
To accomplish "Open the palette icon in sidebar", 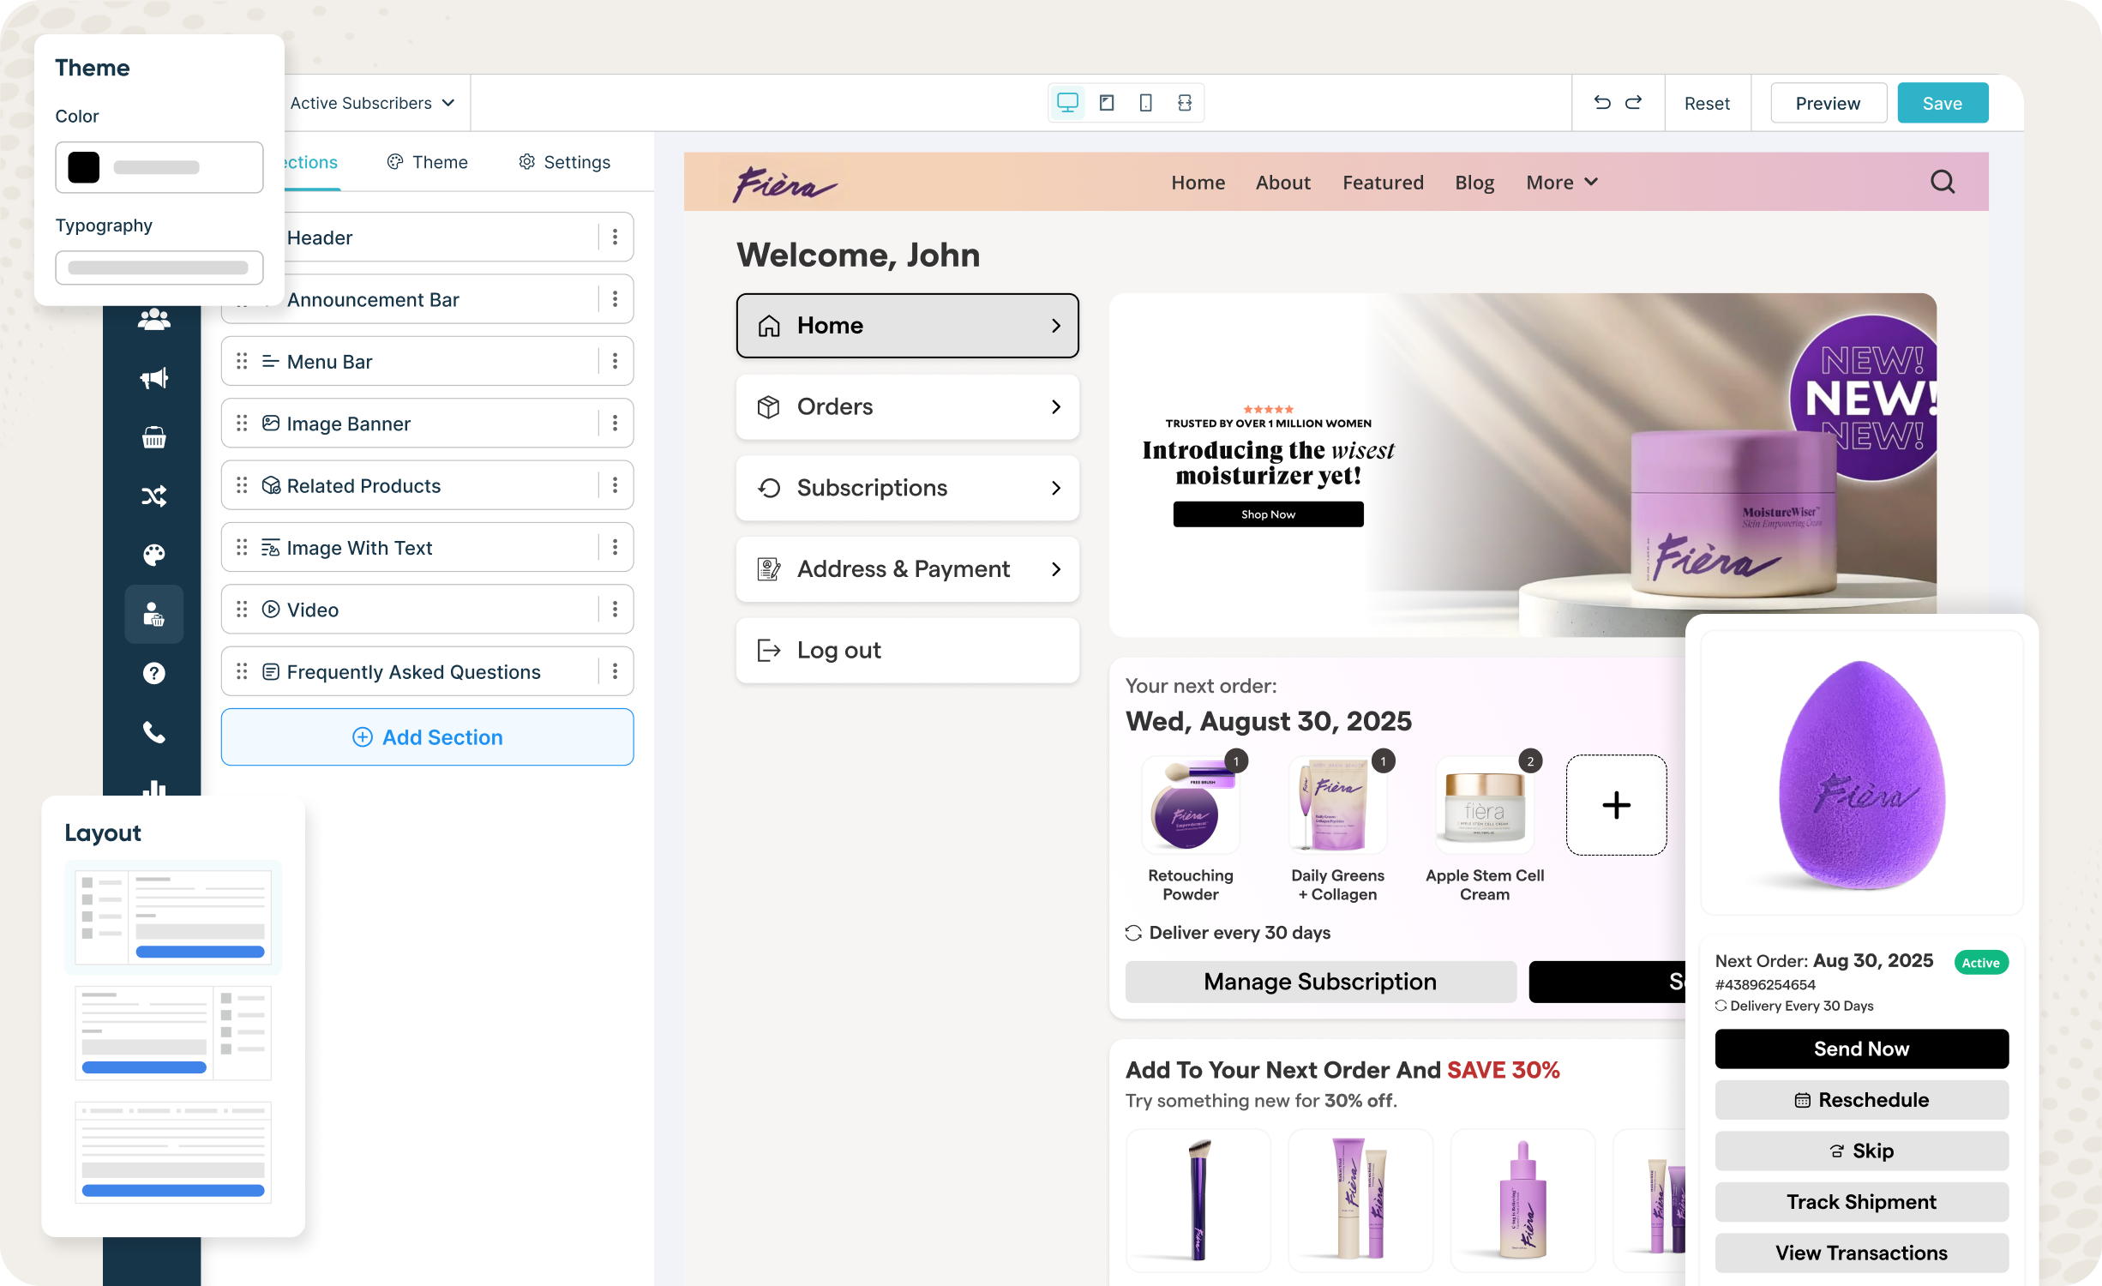I will pyautogui.click(x=154, y=555).
